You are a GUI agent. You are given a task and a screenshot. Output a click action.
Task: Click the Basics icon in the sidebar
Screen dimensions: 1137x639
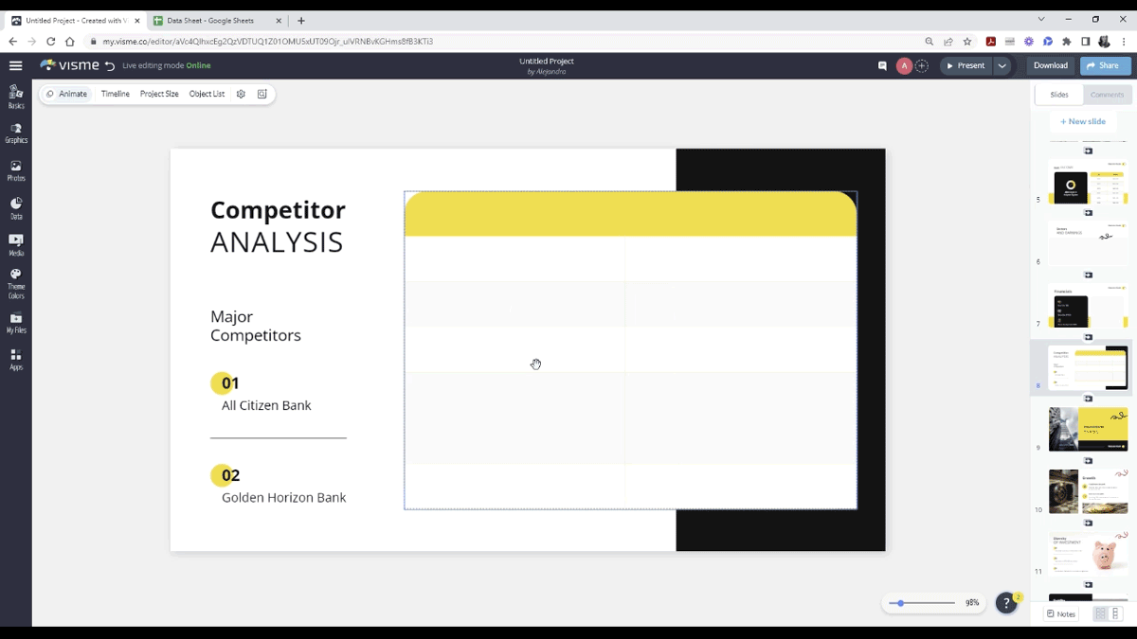(15, 97)
